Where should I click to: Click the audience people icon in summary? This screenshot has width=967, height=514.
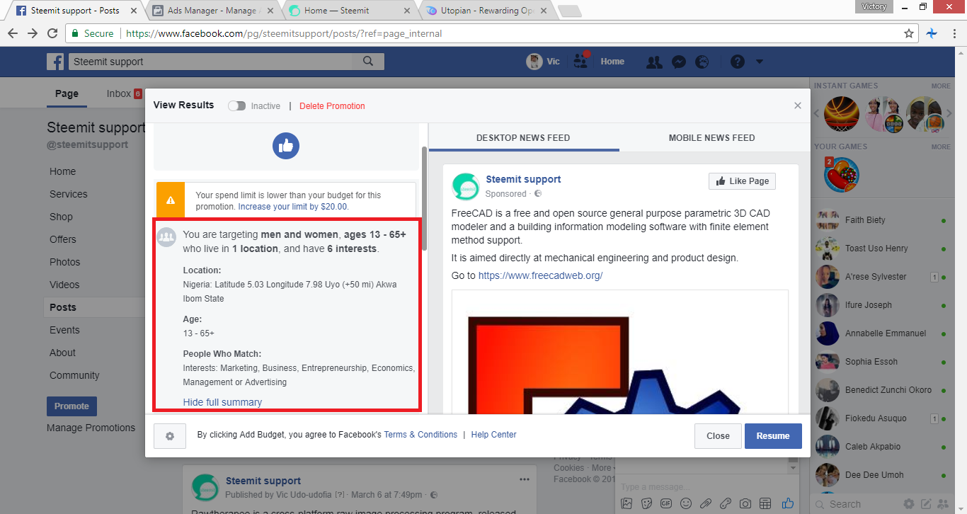click(x=167, y=237)
